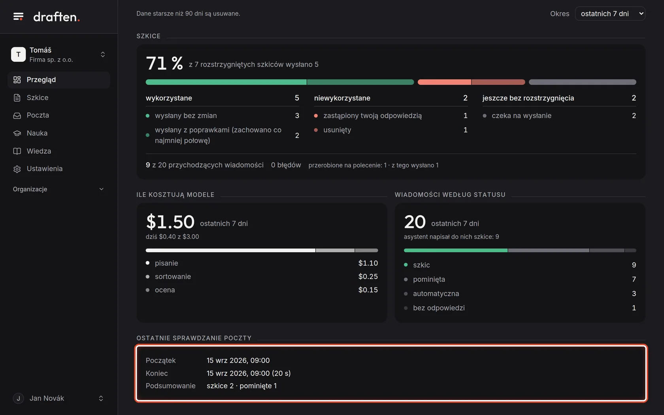Open the Przegląd menu item
The image size is (664, 415).
point(58,80)
